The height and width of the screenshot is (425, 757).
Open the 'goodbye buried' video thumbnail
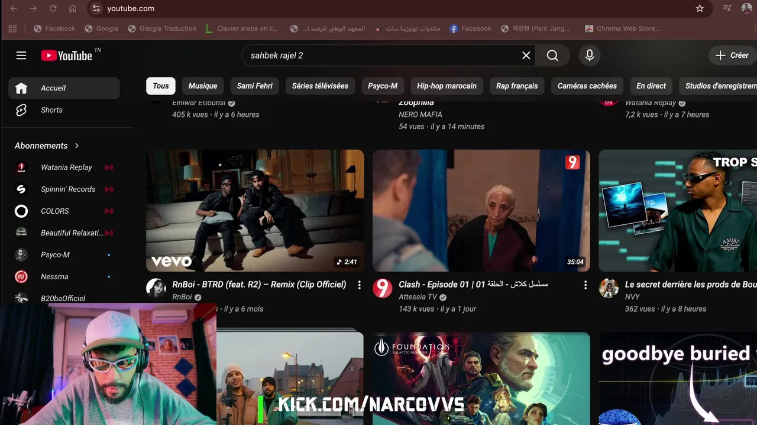tap(678, 378)
